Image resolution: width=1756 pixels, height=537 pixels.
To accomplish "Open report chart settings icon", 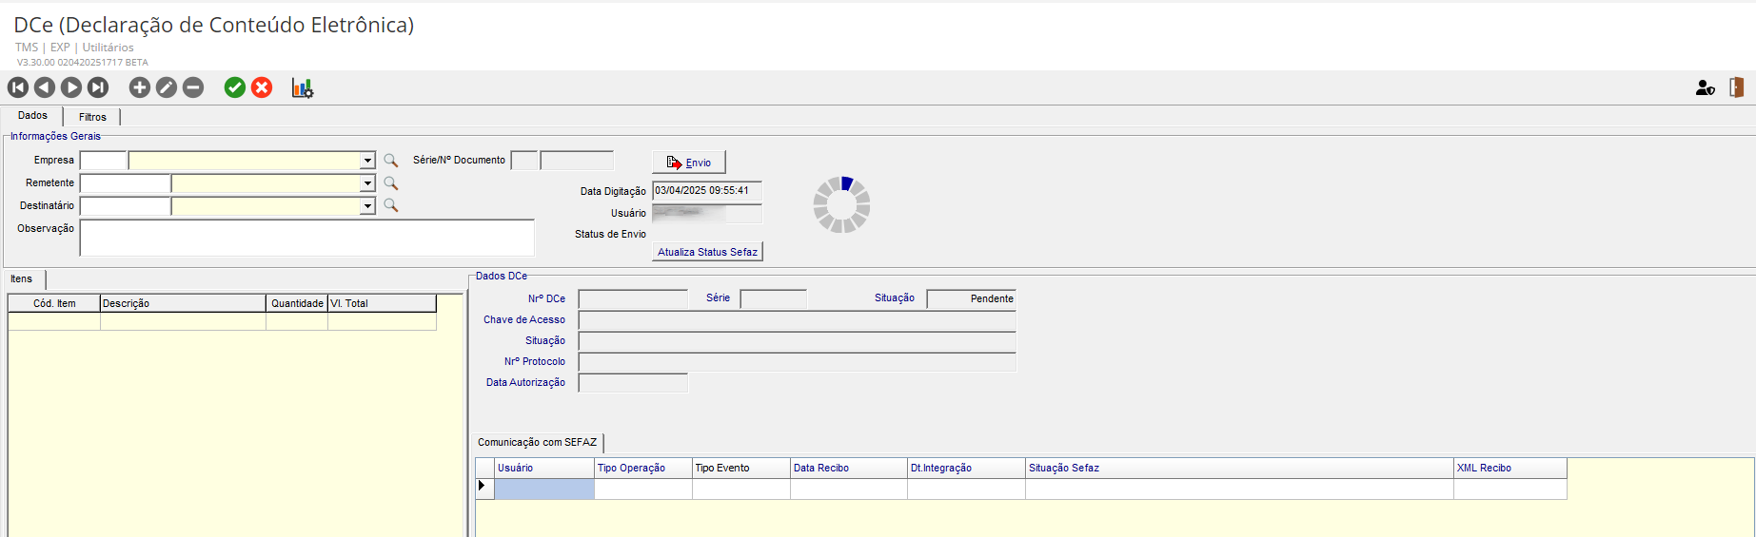I will [303, 87].
